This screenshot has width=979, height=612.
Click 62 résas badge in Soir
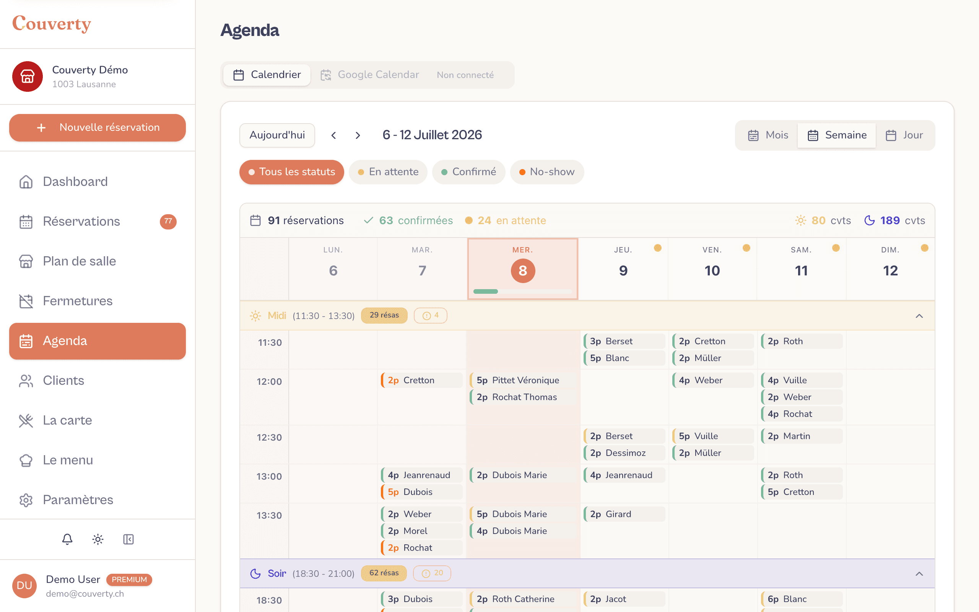[384, 573]
